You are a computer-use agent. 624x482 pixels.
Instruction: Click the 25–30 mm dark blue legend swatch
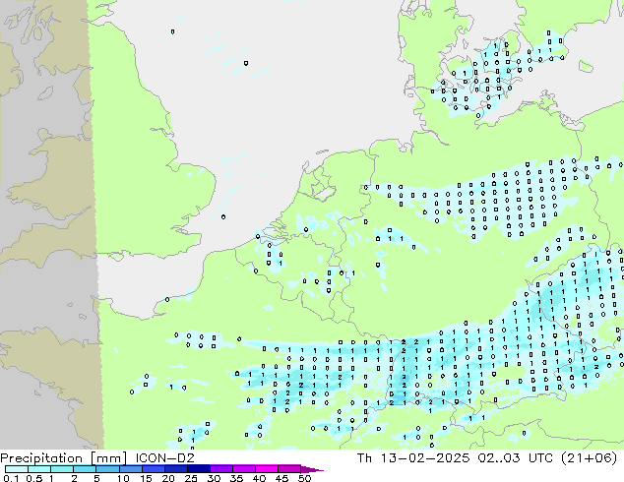(199, 469)
